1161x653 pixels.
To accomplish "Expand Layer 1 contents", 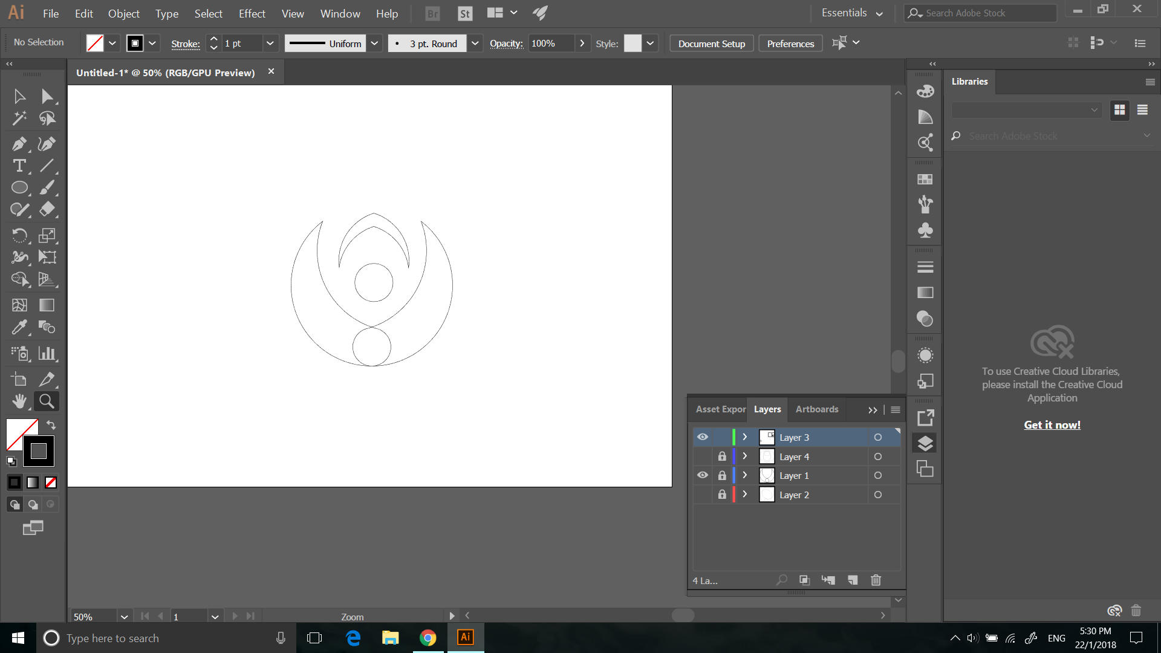I will click(744, 475).
